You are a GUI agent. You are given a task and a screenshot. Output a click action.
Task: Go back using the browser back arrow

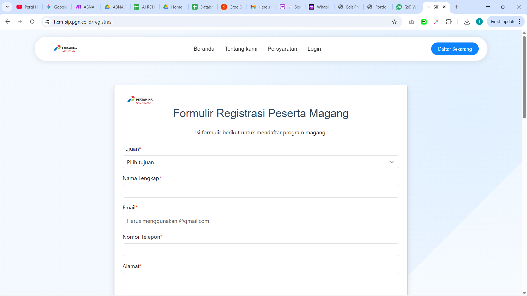tap(8, 22)
